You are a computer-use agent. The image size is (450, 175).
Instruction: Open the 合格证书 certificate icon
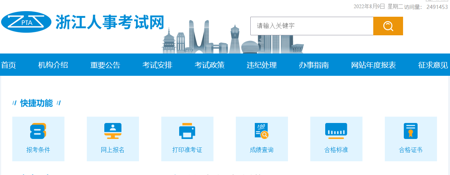[x=411, y=131]
